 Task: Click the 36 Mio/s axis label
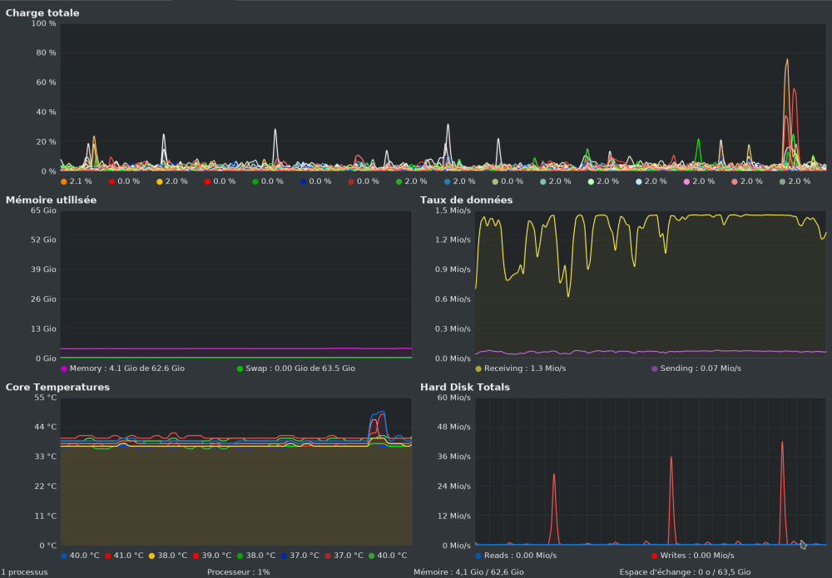click(453, 457)
